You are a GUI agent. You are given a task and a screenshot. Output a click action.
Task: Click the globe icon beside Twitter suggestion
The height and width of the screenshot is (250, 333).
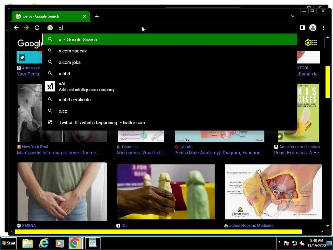(50, 122)
